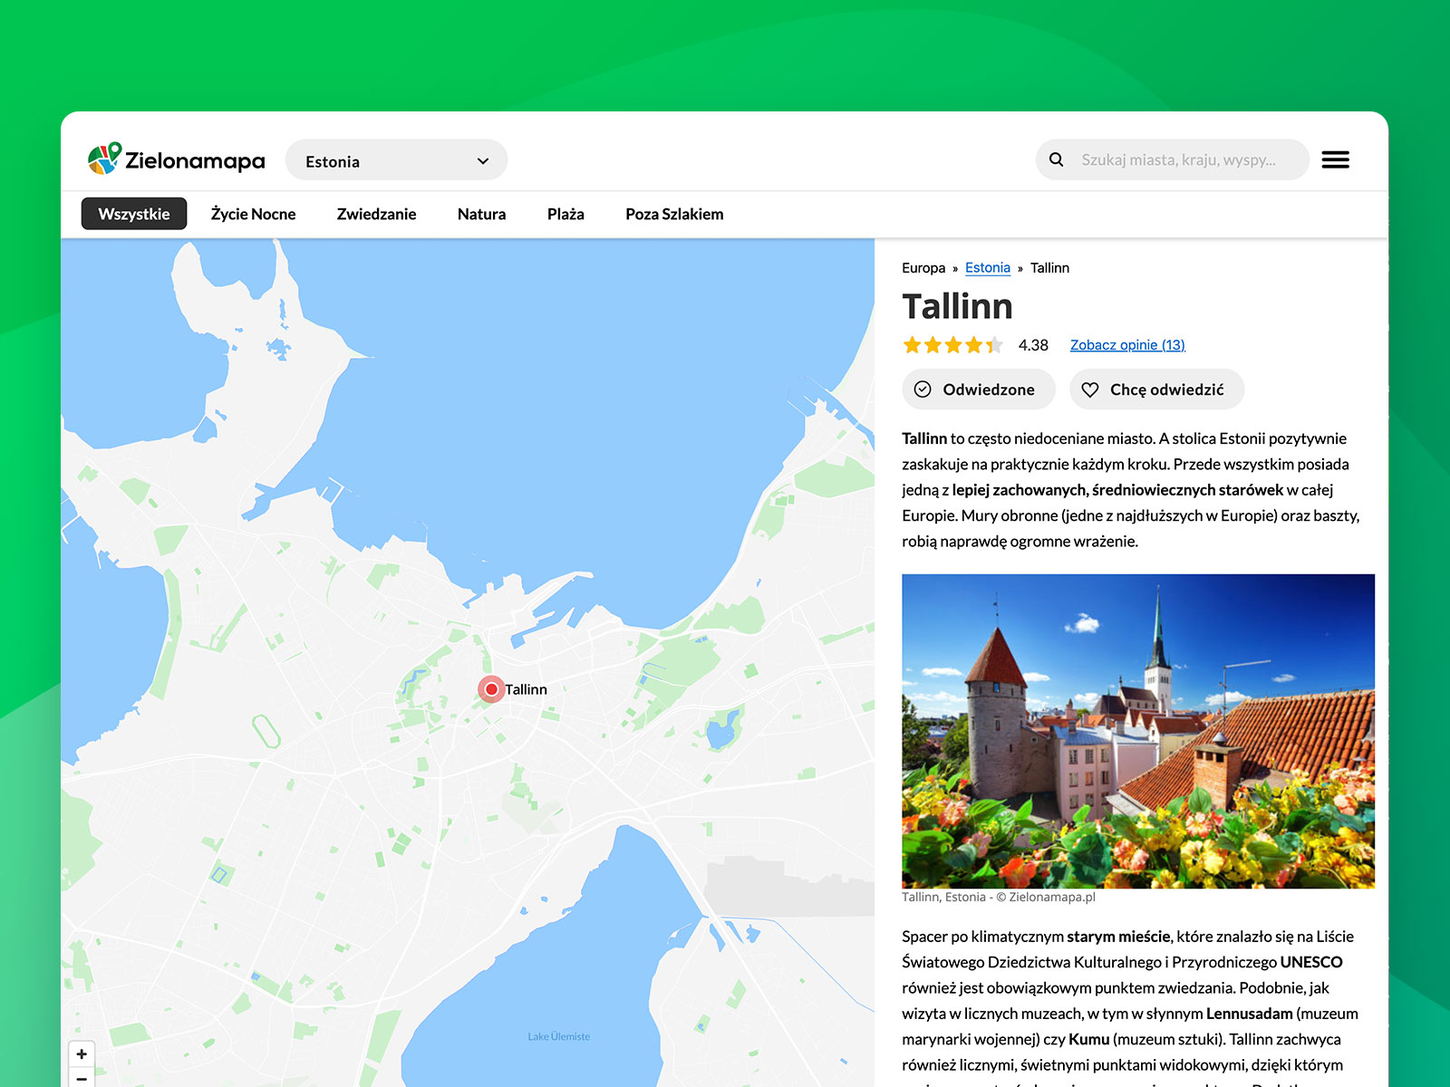Zoom in the map with plus button
The image size is (1450, 1087).
tap(82, 1053)
